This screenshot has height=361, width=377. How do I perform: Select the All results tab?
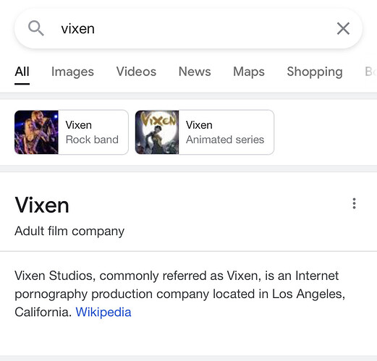(x=22, y=72)
